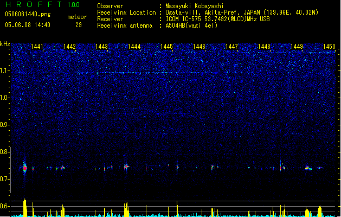Click the meteor echo just after 1445
The height and width of the screenshot is (217, 341).
pyautogui.click(x=177, y=167)
